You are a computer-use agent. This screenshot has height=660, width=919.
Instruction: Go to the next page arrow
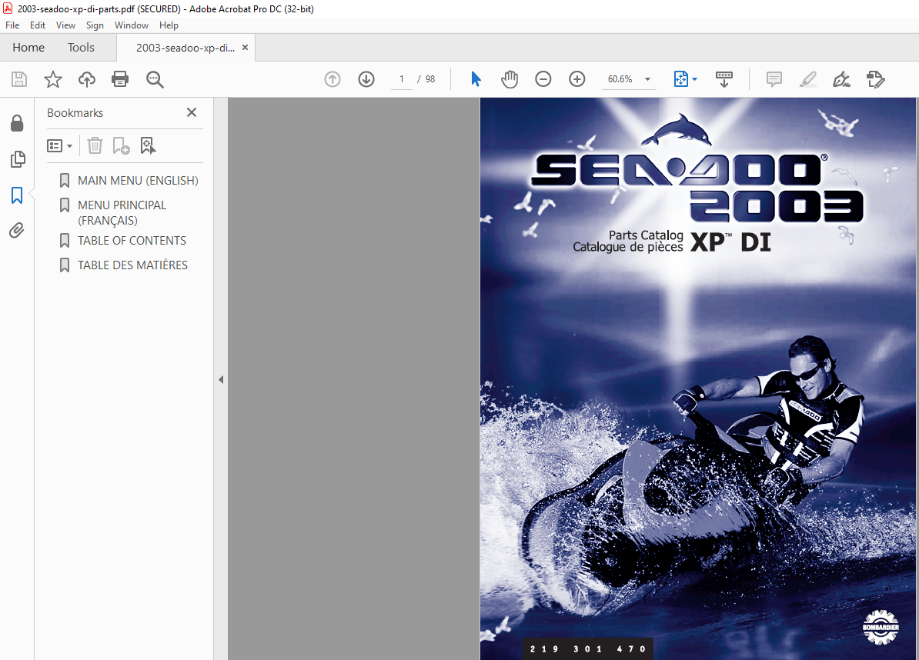pyautogui.click(x=366, y=79)
